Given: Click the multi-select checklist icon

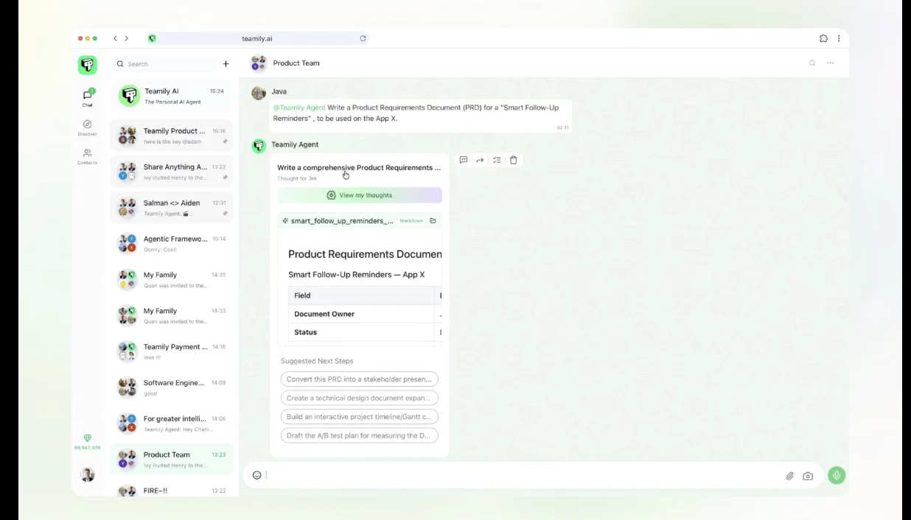Looking at the screenshot, I should point(497,160).
